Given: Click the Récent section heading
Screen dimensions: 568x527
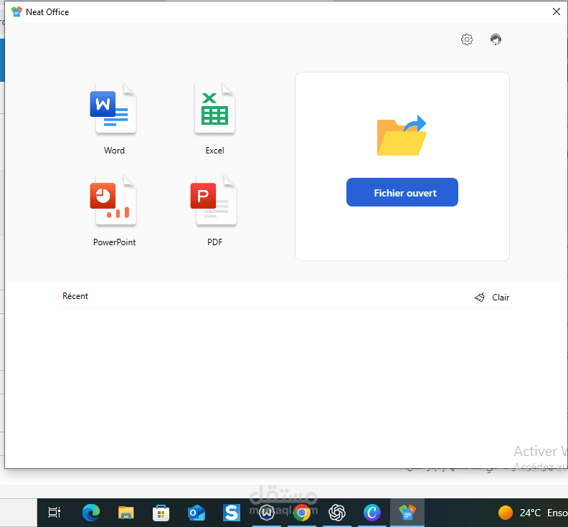Looking at the screenshot, I should [75, 296].
